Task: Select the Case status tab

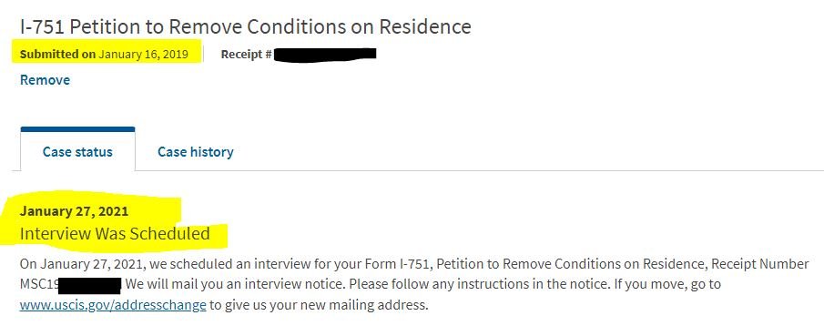Action: click(77, 152)
